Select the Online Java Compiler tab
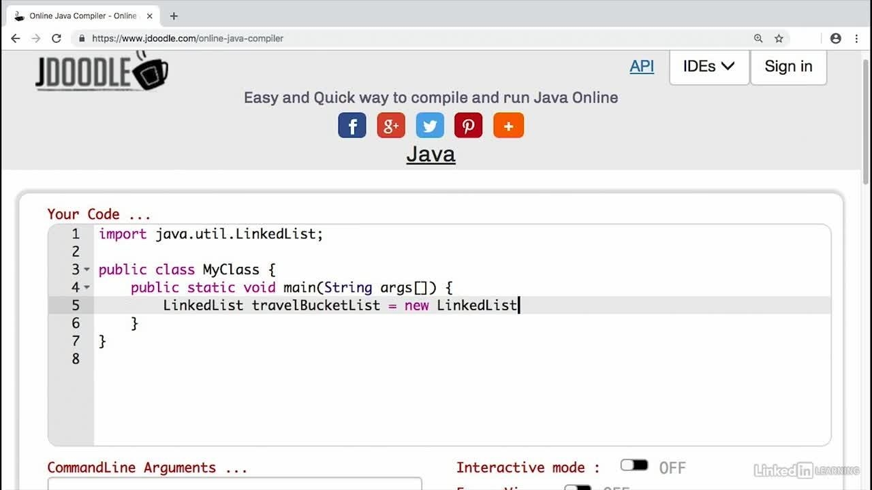Screen dimensions: 872x490 (x=82, y=16)
